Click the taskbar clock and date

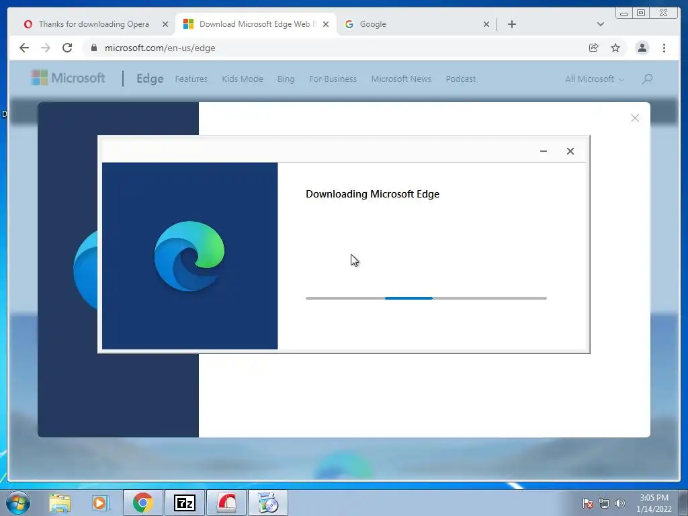point(654,503)
